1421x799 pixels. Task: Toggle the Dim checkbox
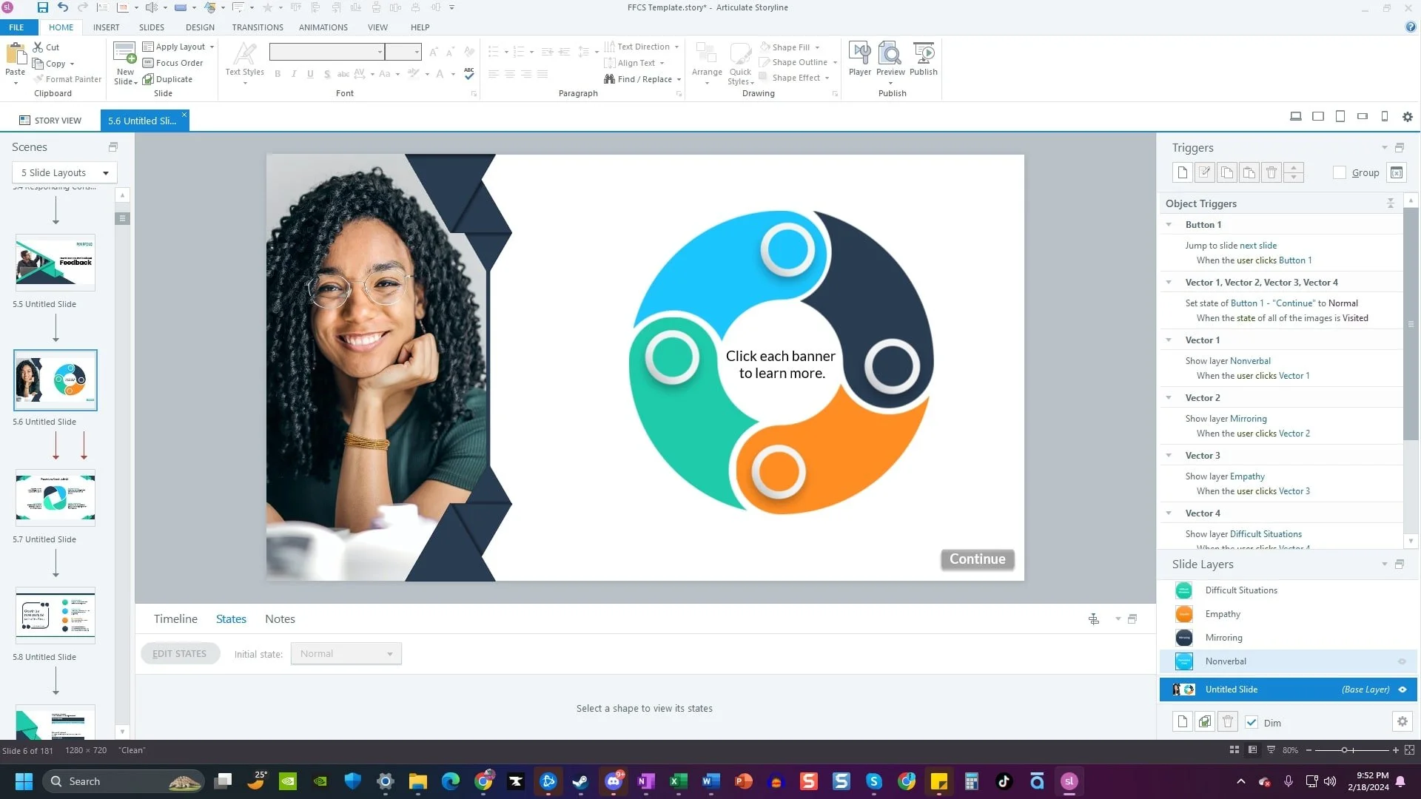(1252, 723)
